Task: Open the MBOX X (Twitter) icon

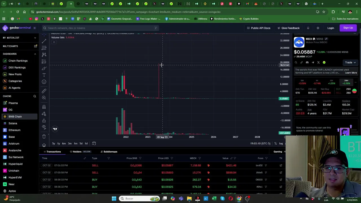Action: pos(318,63)
